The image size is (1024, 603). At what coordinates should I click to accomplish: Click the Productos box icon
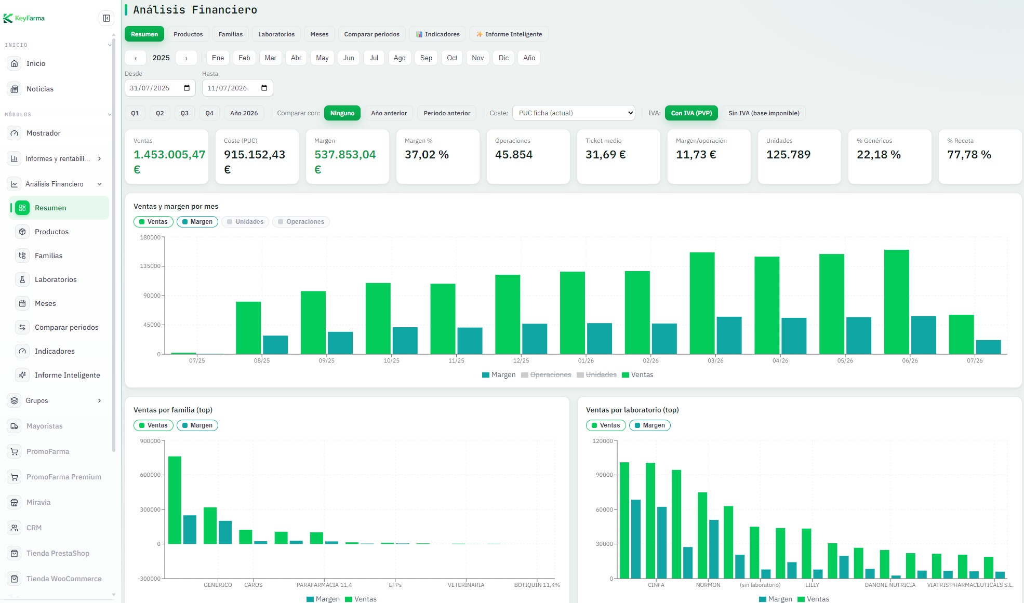tap(22, 232)
